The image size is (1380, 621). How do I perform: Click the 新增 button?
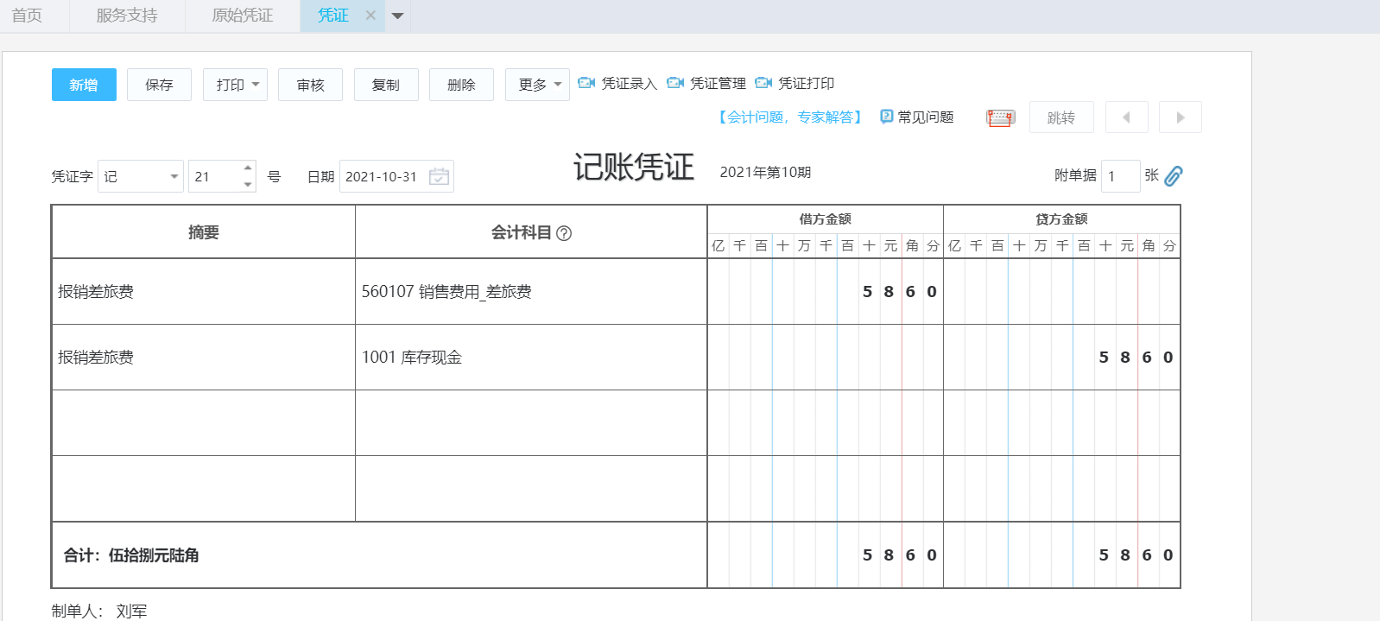point(84,85)
